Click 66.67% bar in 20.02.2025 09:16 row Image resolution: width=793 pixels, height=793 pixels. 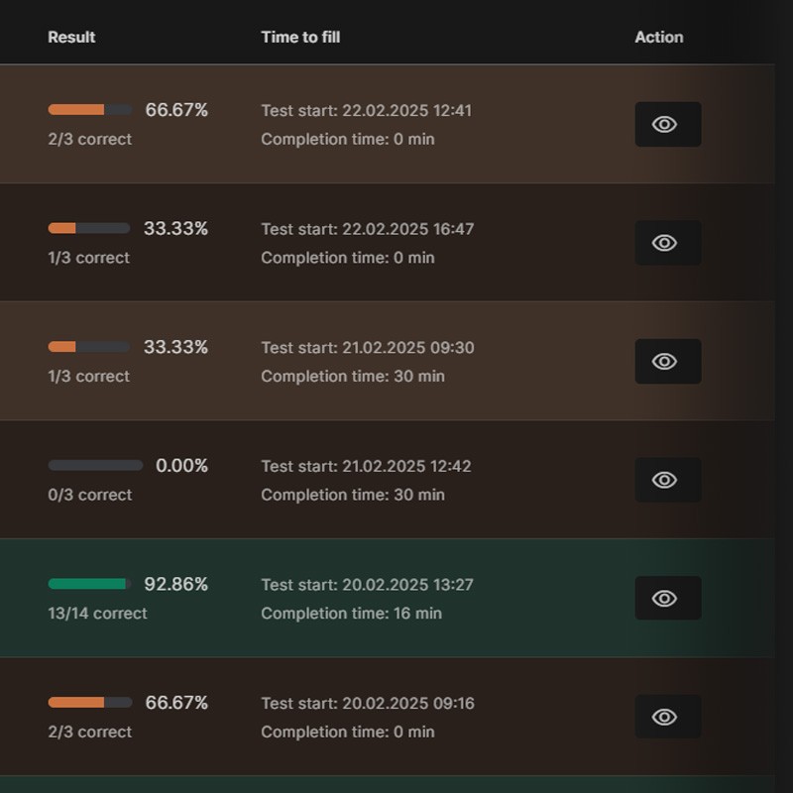click(x=90, y=703)
